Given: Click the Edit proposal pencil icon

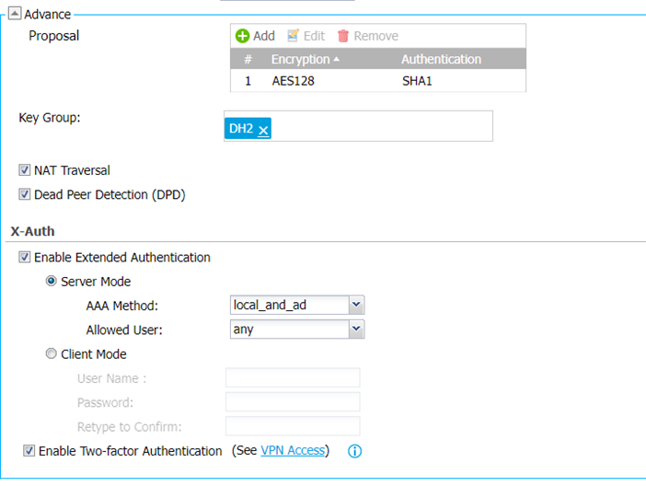Looking at the screenshot, I should click(x=294, y=36).
